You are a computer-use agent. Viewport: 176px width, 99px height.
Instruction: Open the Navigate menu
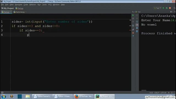18,5
